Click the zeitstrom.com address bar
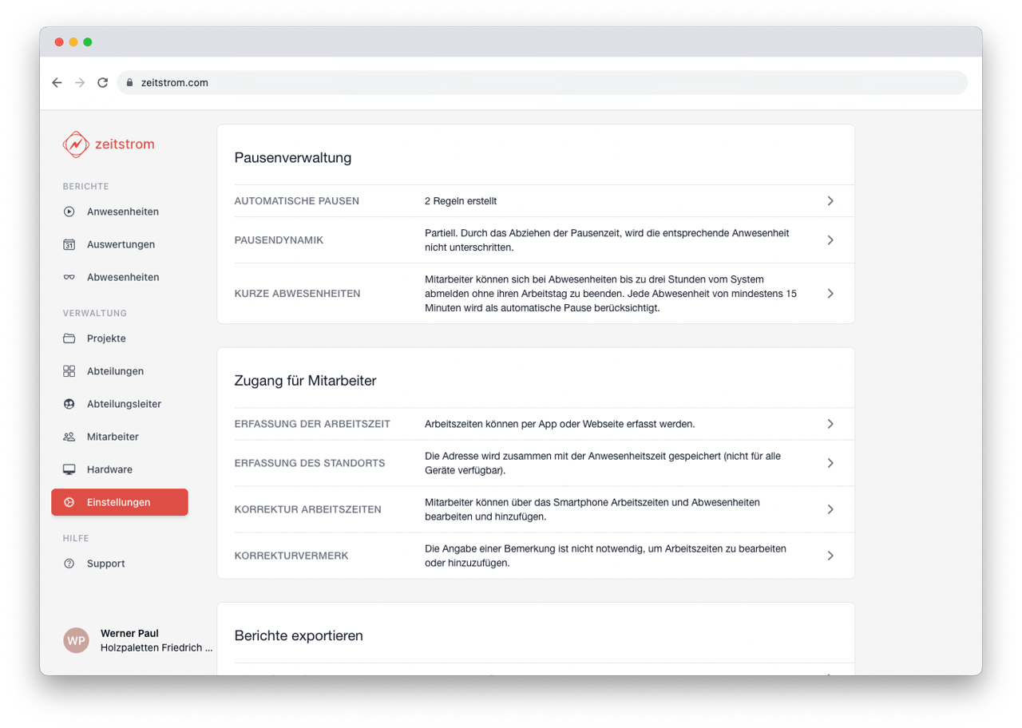The width and height of the screenshot is (1022, 728). tap(542, 82)
